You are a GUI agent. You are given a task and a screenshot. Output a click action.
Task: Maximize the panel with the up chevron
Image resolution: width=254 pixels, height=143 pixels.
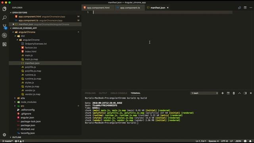point(239,93)
